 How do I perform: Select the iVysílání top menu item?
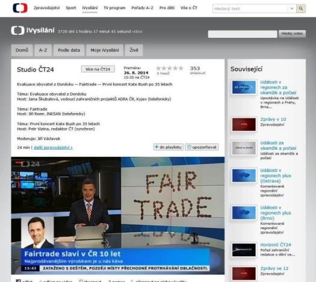pos(90,8)
